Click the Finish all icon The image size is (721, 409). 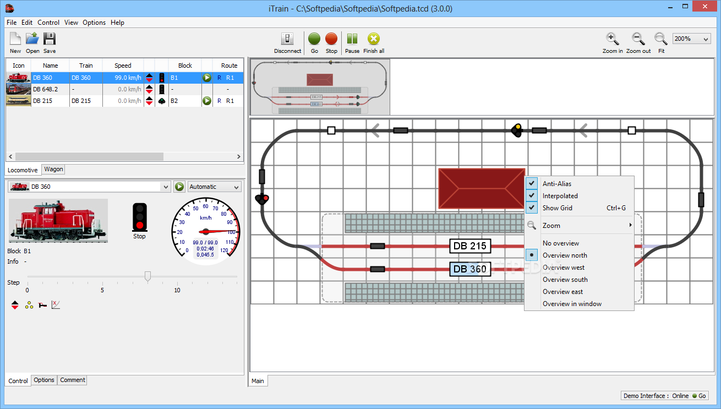(374, 39)
